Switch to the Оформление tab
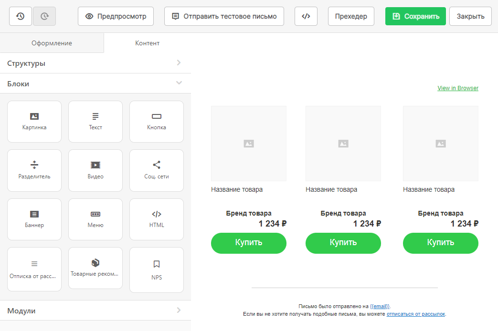 click(x=52, y=43)
